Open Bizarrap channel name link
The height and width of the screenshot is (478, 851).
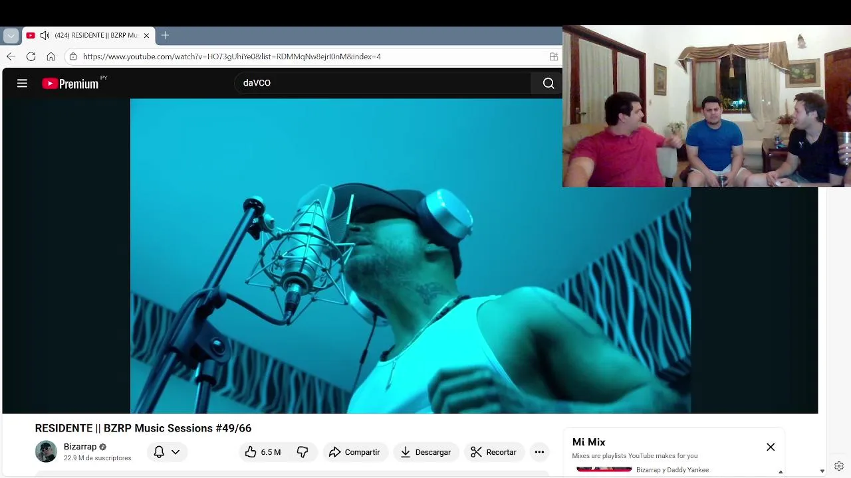(x=80, y=447)
